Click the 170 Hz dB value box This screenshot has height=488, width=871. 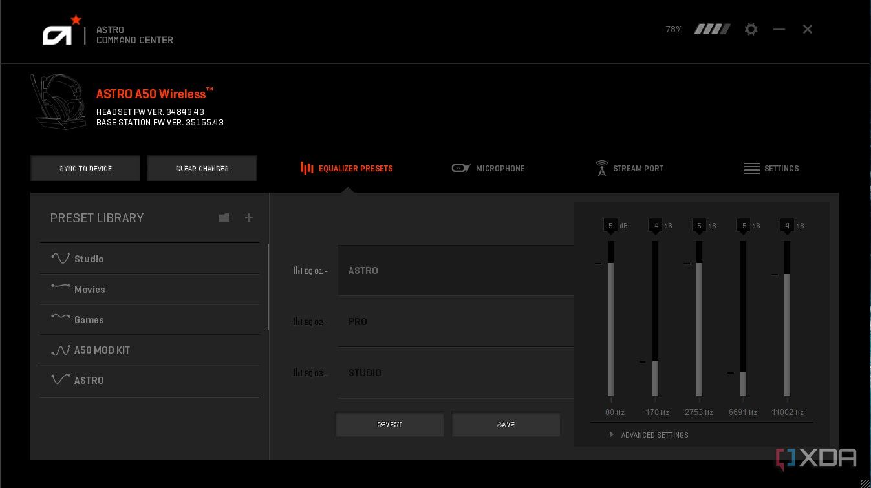pos(655,226)
